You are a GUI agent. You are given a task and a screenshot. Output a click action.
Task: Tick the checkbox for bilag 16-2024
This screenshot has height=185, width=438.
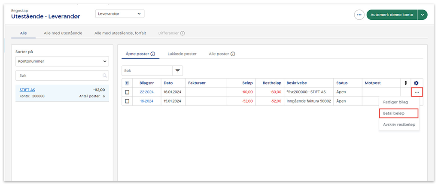127,101
